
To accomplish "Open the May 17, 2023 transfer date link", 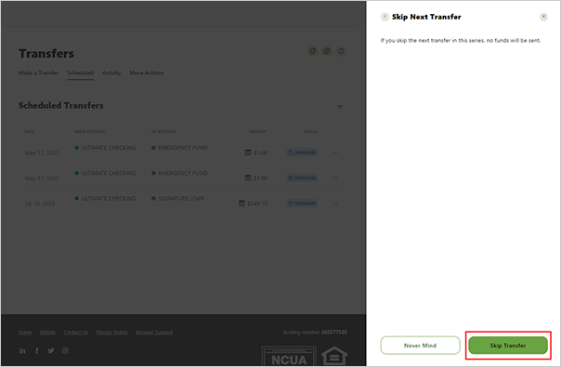I will [x=42, y=153].
